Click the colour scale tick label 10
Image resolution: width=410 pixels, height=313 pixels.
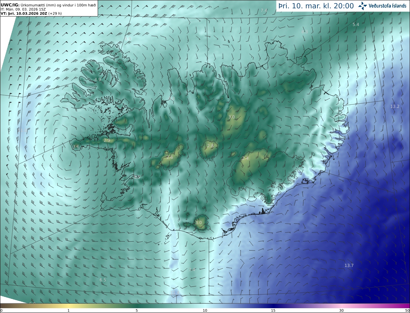205,310
